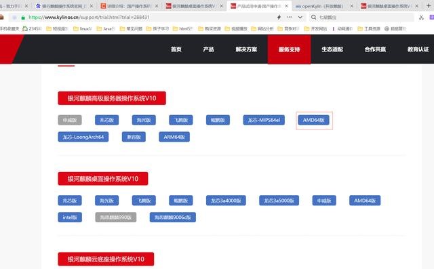Click the 银河麒麟桌面操作系统V10 heading
434x269 pixels.
click(x=103, y=179)
